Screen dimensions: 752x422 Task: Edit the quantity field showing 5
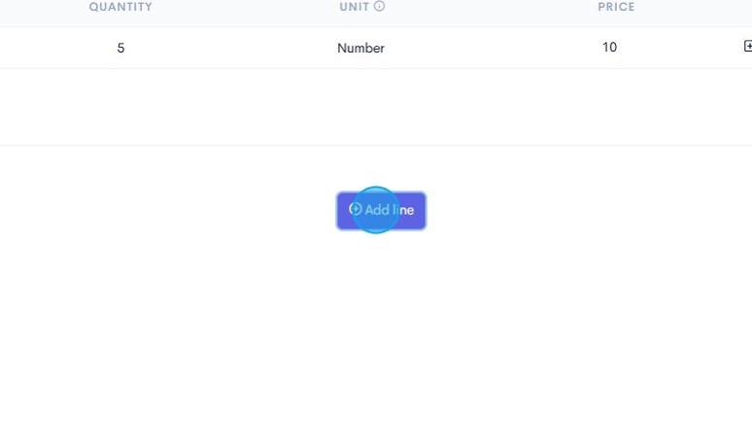point(120,48)
